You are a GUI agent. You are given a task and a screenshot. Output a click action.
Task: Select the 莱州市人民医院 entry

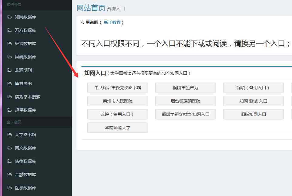point(118,101)
